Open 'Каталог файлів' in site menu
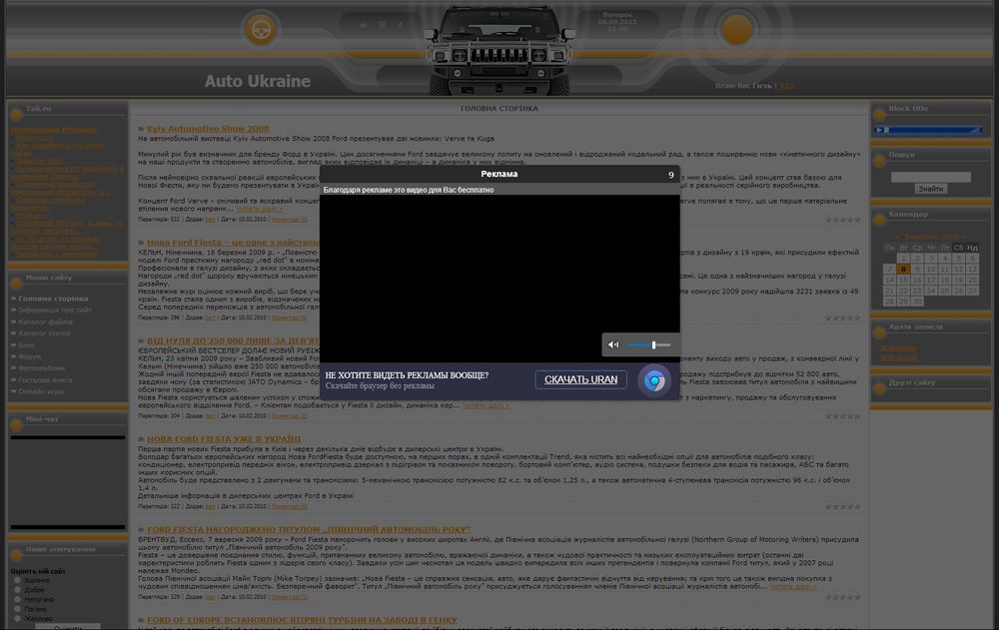 [45, 320]
